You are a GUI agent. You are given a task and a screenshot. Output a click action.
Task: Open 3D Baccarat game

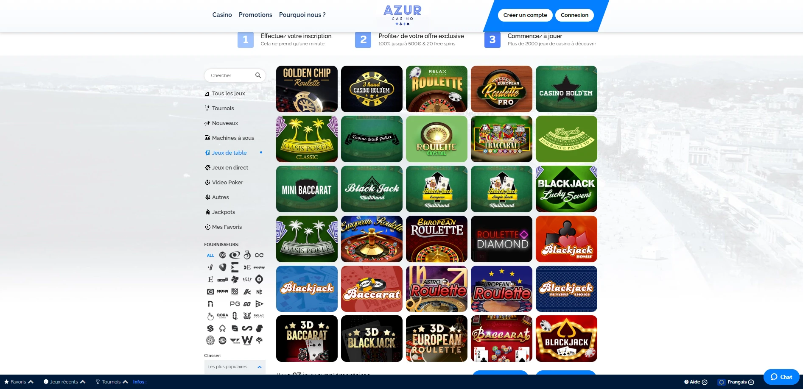pyautogui.click(x=307, y=339)
